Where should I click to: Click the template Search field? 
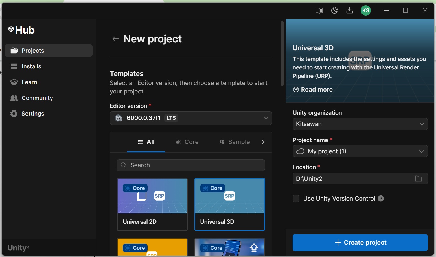click(191, 165)
